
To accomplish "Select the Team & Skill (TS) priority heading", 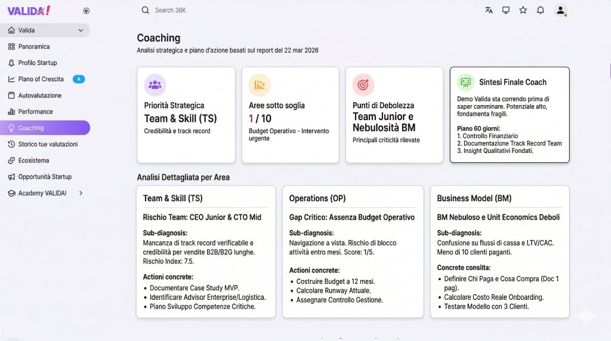I will point(180,119).
